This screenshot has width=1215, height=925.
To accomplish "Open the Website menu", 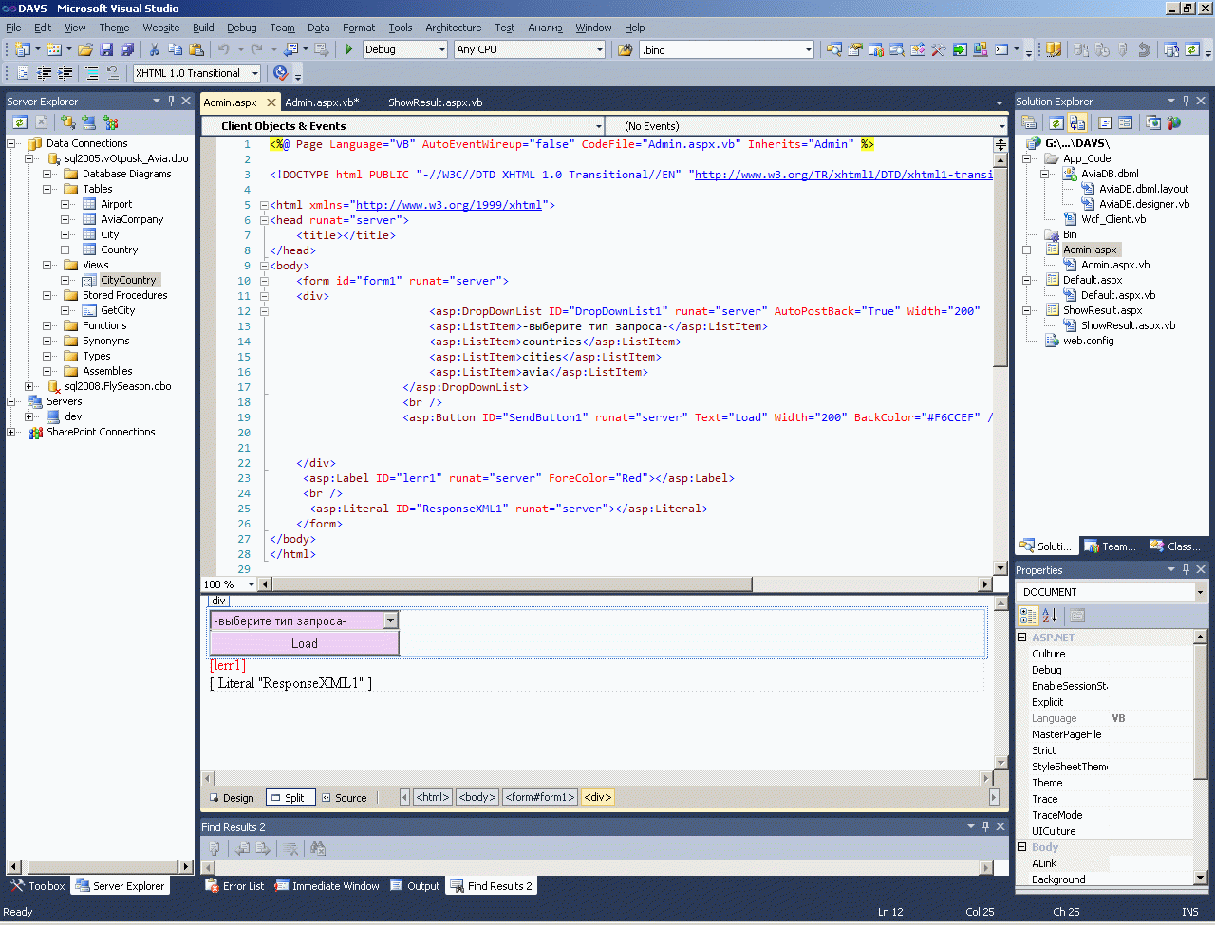I will coord(160,28).
